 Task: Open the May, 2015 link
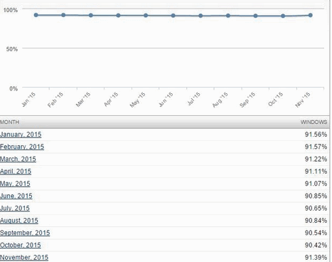click(15, 184)
